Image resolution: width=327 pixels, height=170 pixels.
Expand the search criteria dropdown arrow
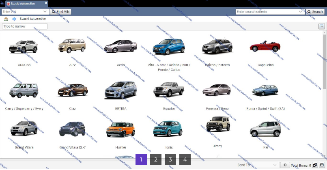click(300, 12)
